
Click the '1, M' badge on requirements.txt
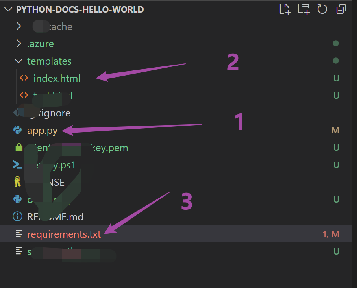coord(331,234)
